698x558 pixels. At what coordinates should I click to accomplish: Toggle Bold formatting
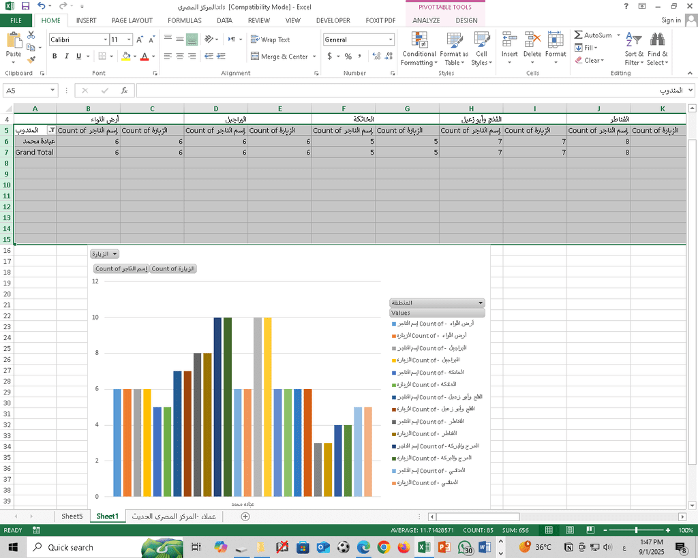[55, 57]
